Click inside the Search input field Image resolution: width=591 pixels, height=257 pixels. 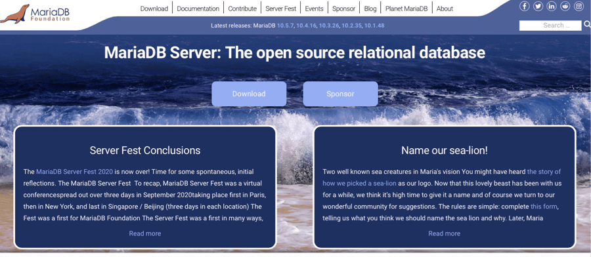[x=550, y=25]
